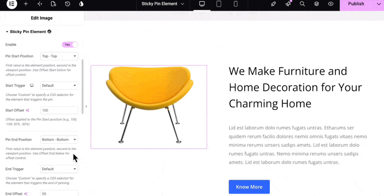The image size is (384, 196).
Task: Click dynamic tag icon beside End Offset
Action: [x=26, y=194]
